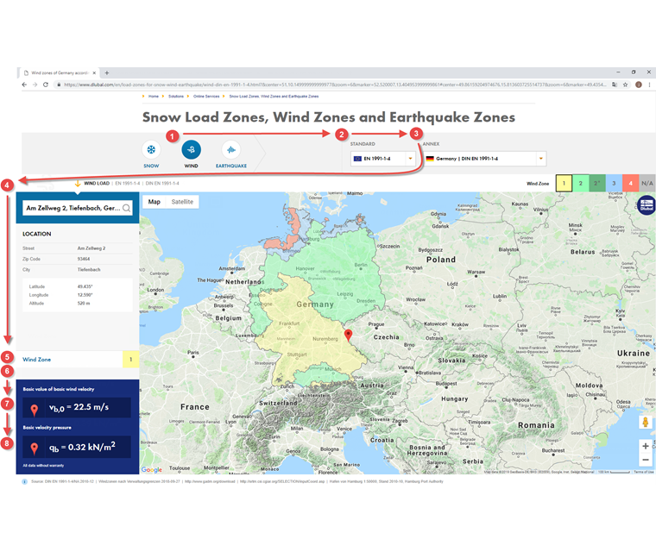This screenshot has height=552, width=656.
Task: Open the Solutions breadcrumb link
Action: click(x=176, y=97)
